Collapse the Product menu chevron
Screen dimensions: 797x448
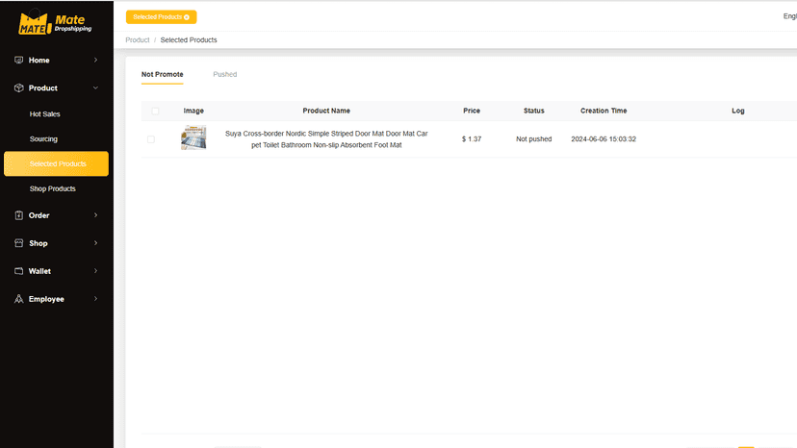[95, 87]
